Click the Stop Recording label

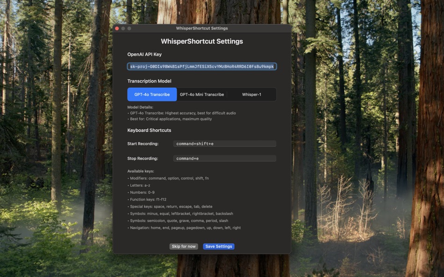point(143,158)
